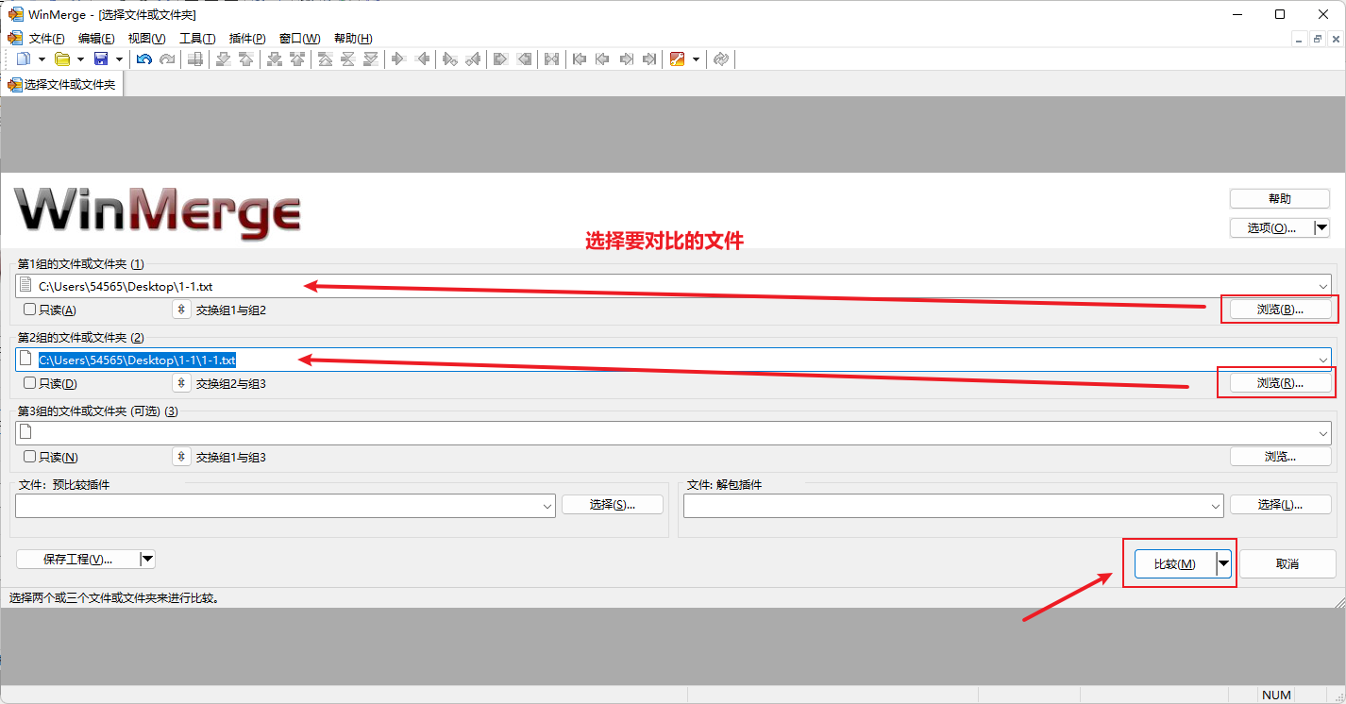Click the 比较(M) compare button
Image resolution: width=1346 pixels, height=704 pixels.
click(x=1175, y=563)
